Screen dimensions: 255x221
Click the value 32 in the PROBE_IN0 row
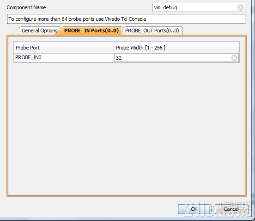(x=119, y=58)
